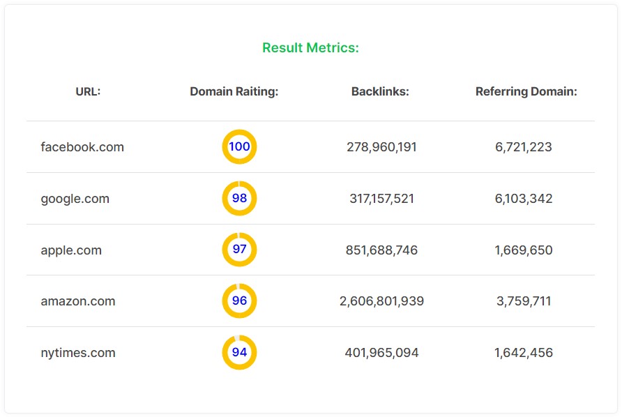Click the Domain Rating badge for facebook.com
The width and height of the screenshot is (622, 417).
tap(240, 147)
